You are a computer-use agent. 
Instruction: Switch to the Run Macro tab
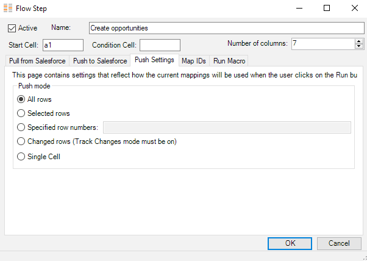point(229,61)
